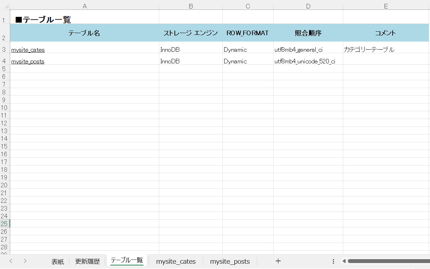Click the InnoDB cell in row 4
Image resolution: width=430 pixels, height=269 pixels.
[170, 61]
